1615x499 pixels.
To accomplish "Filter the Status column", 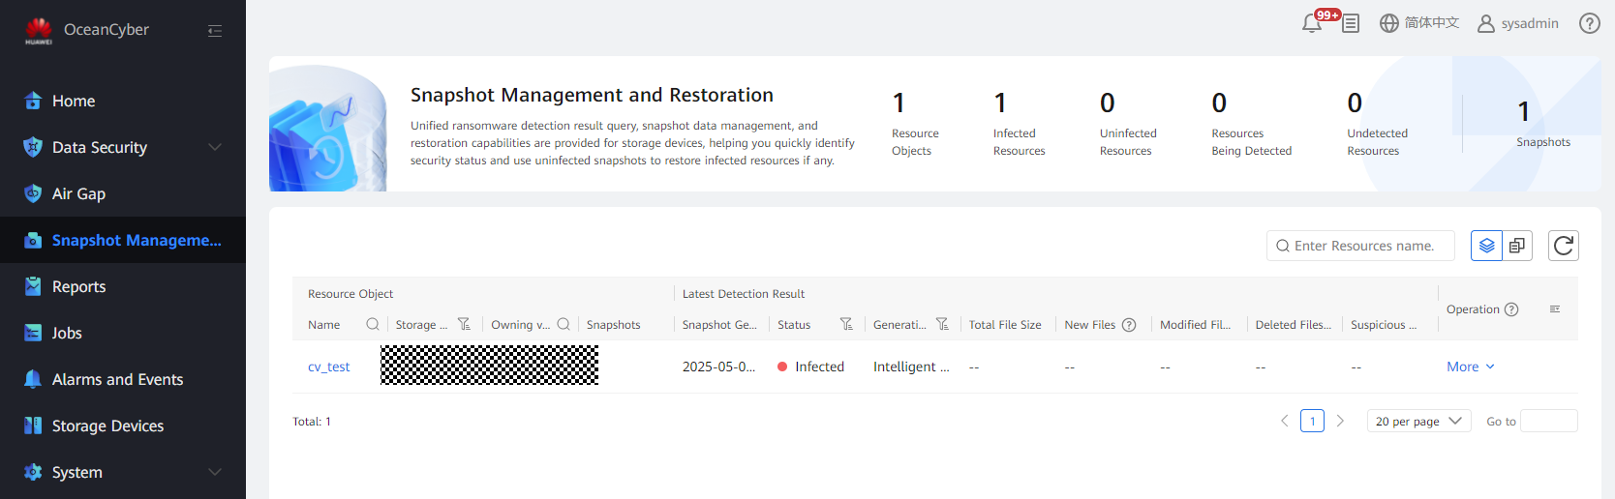I will click(x=846, y=325).
